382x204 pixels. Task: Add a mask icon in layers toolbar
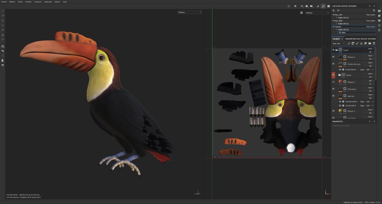click(353, 44)
